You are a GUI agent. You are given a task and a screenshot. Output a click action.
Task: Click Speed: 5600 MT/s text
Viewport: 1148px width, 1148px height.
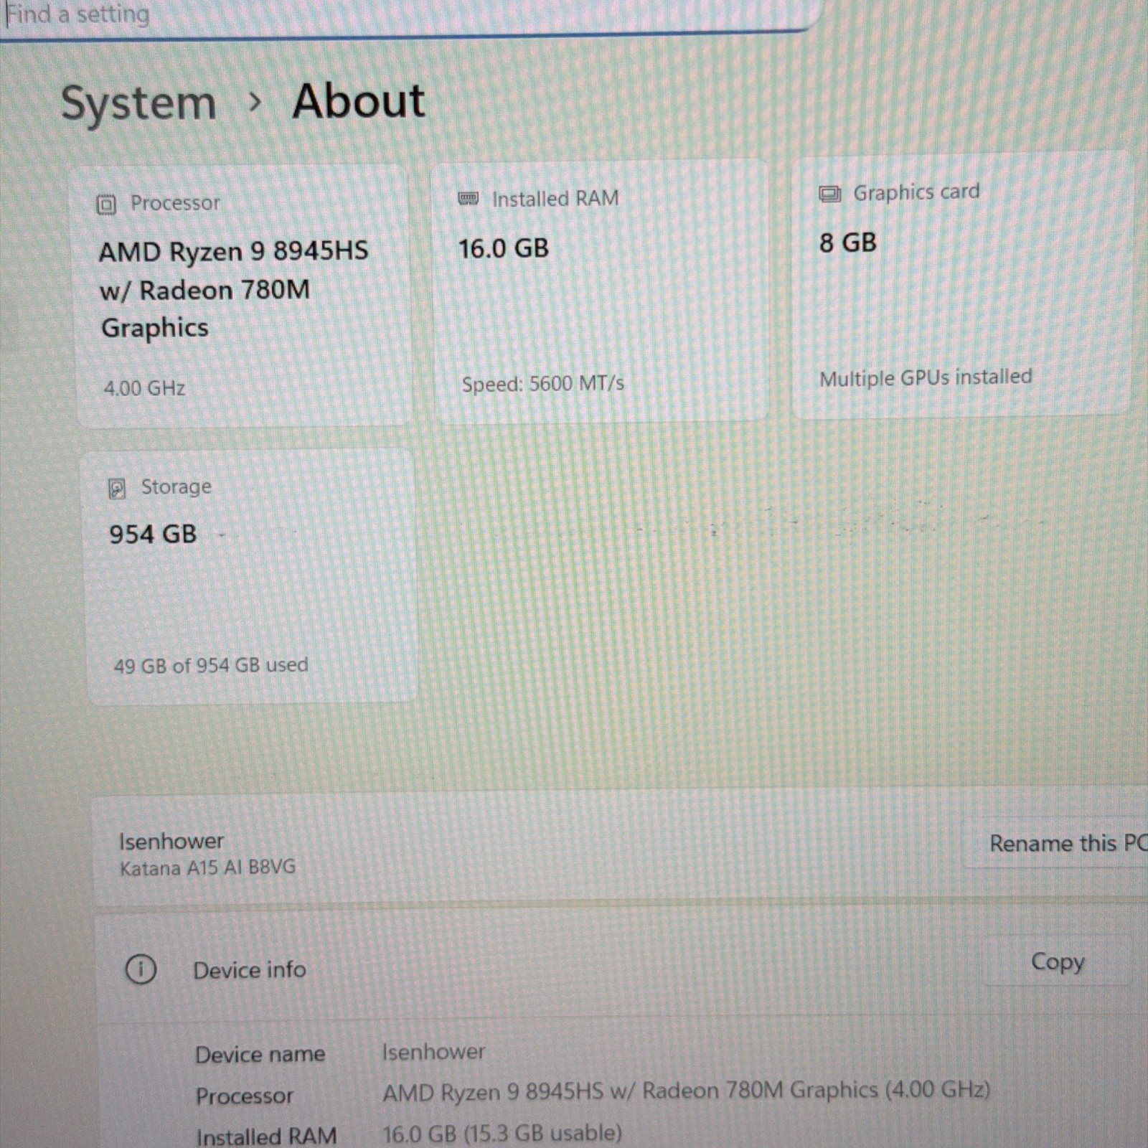(542, 384)
